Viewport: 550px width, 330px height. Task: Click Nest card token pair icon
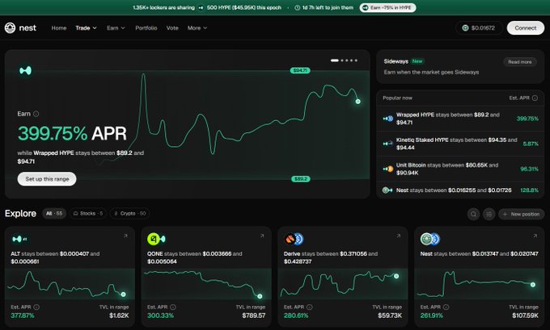[430, 239]
